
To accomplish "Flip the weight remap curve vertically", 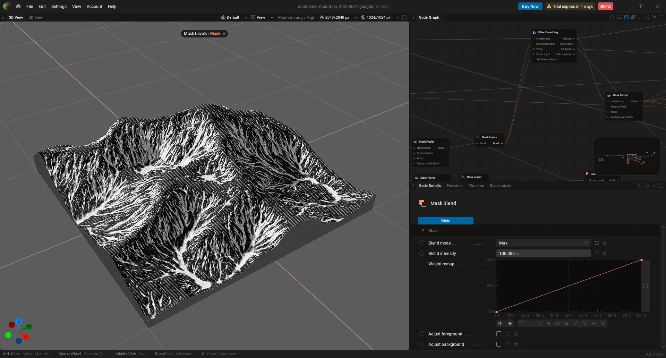I will click(510, 323).
